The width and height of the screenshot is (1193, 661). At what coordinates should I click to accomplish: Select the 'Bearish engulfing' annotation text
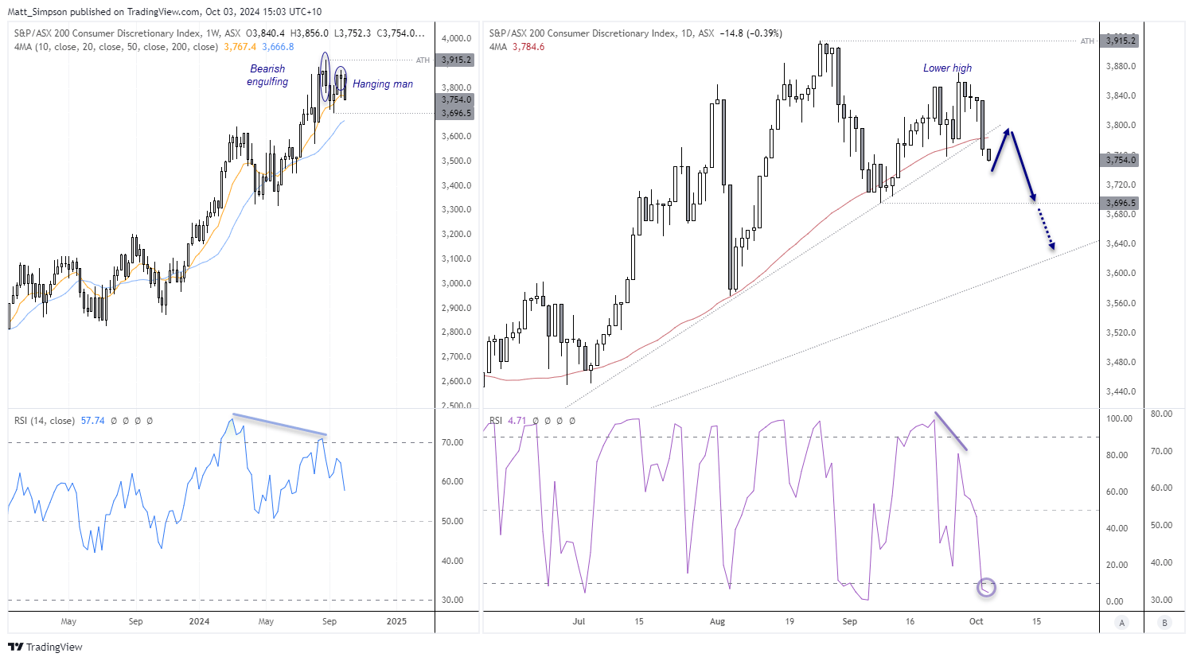coord(267,75)
